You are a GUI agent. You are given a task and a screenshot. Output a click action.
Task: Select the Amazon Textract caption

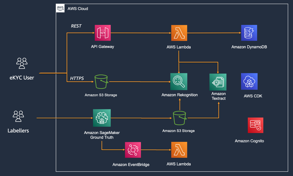[x=218, y=96]
